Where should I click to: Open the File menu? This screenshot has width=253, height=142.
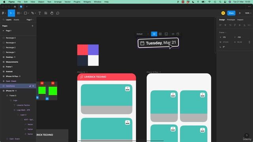click(x=19, y=2)
